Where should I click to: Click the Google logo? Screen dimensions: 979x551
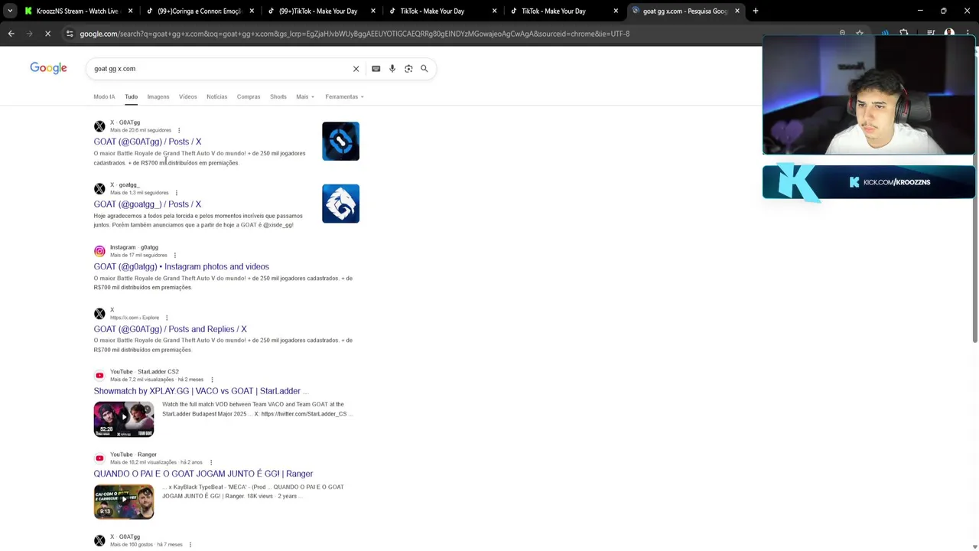pyautogui.click(x=48, y=68)
